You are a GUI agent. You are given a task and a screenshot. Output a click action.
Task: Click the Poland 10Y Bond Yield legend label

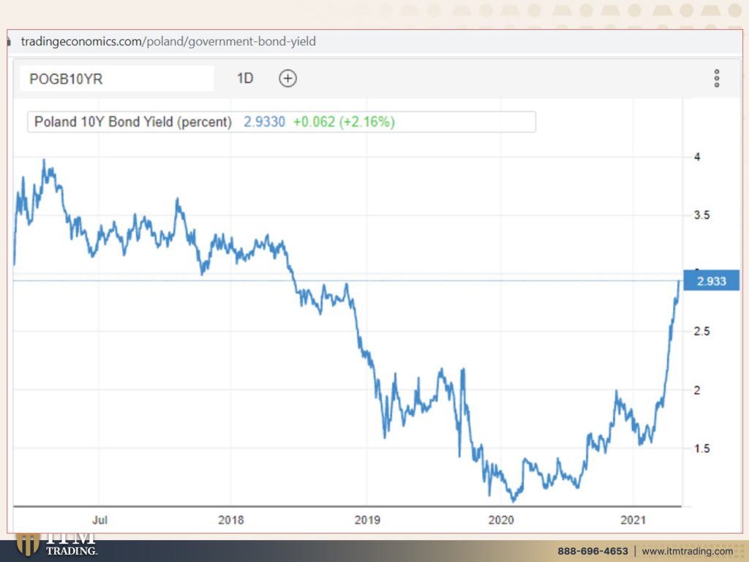[133, 122]
